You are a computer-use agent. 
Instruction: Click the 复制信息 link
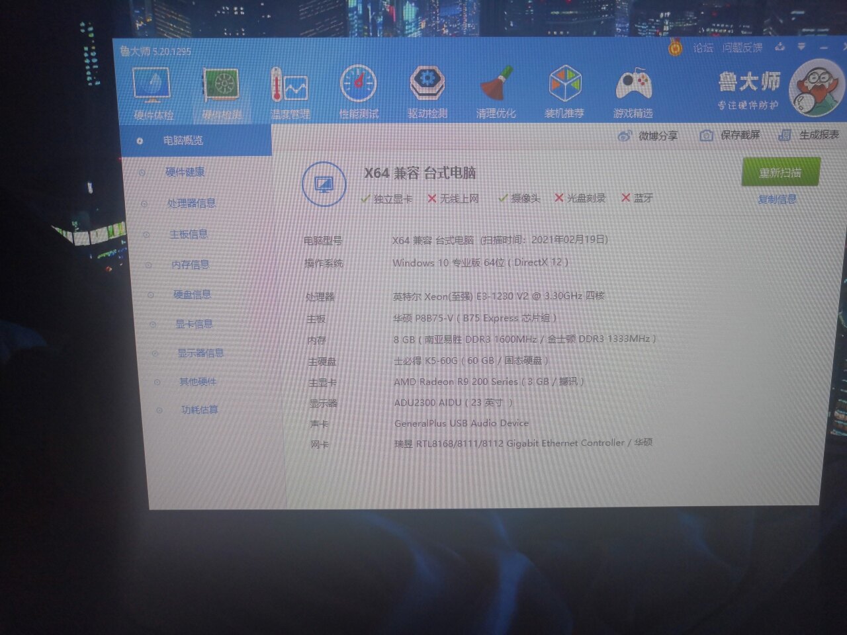(777, 199)
